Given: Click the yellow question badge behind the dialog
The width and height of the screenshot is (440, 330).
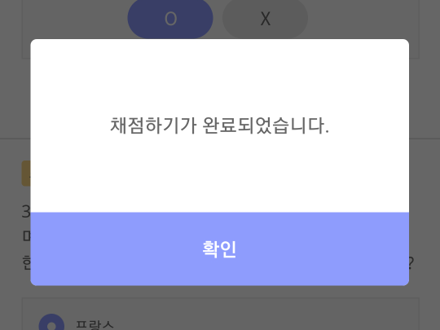Looking at the screenshot, I should tap(26, 173).
